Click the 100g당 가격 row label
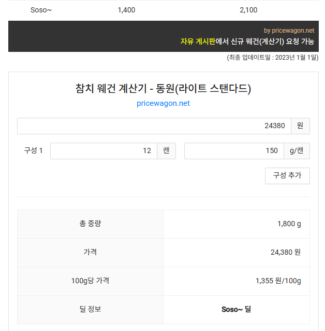Viewport: 325px width, 331px height. click(90, 281)
